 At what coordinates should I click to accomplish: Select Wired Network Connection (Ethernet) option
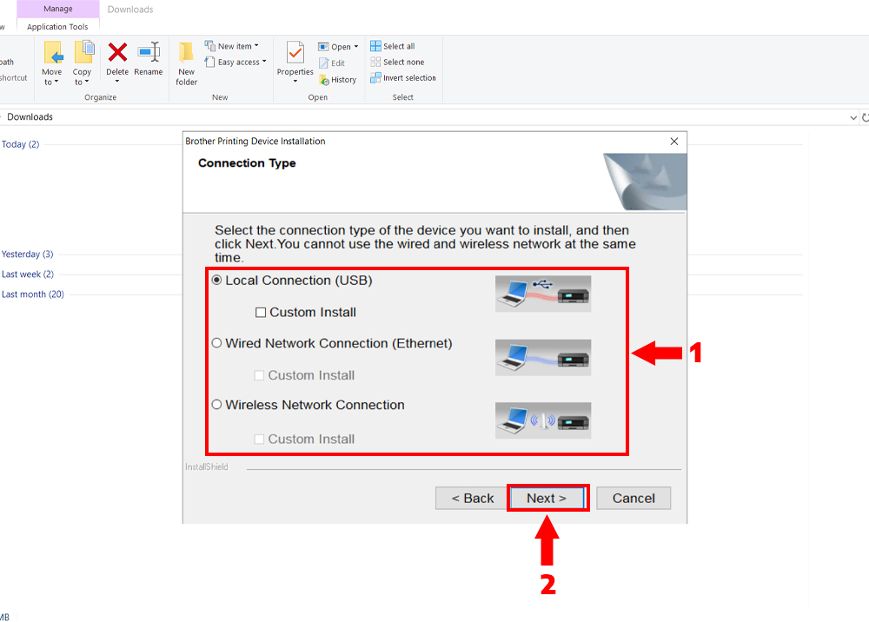pyautogui.click(x=216, y=343)
